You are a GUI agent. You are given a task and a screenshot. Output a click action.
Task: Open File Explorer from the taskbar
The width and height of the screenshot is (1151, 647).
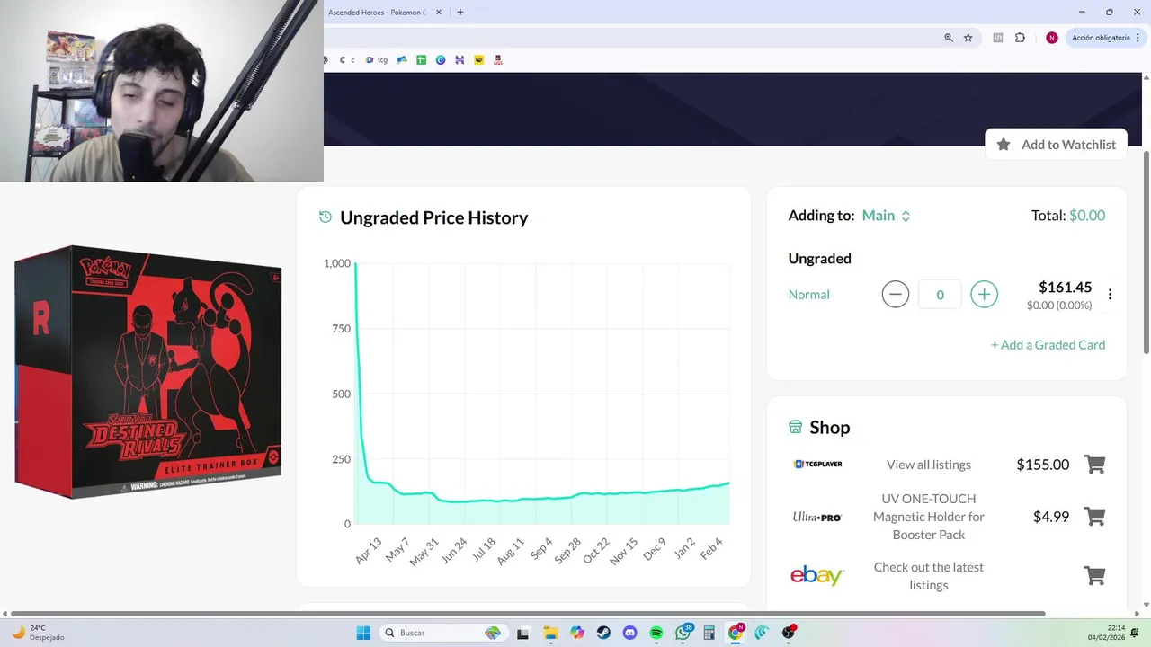click(550, 633)
